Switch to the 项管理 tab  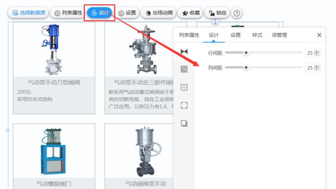(x=279, y=35)
